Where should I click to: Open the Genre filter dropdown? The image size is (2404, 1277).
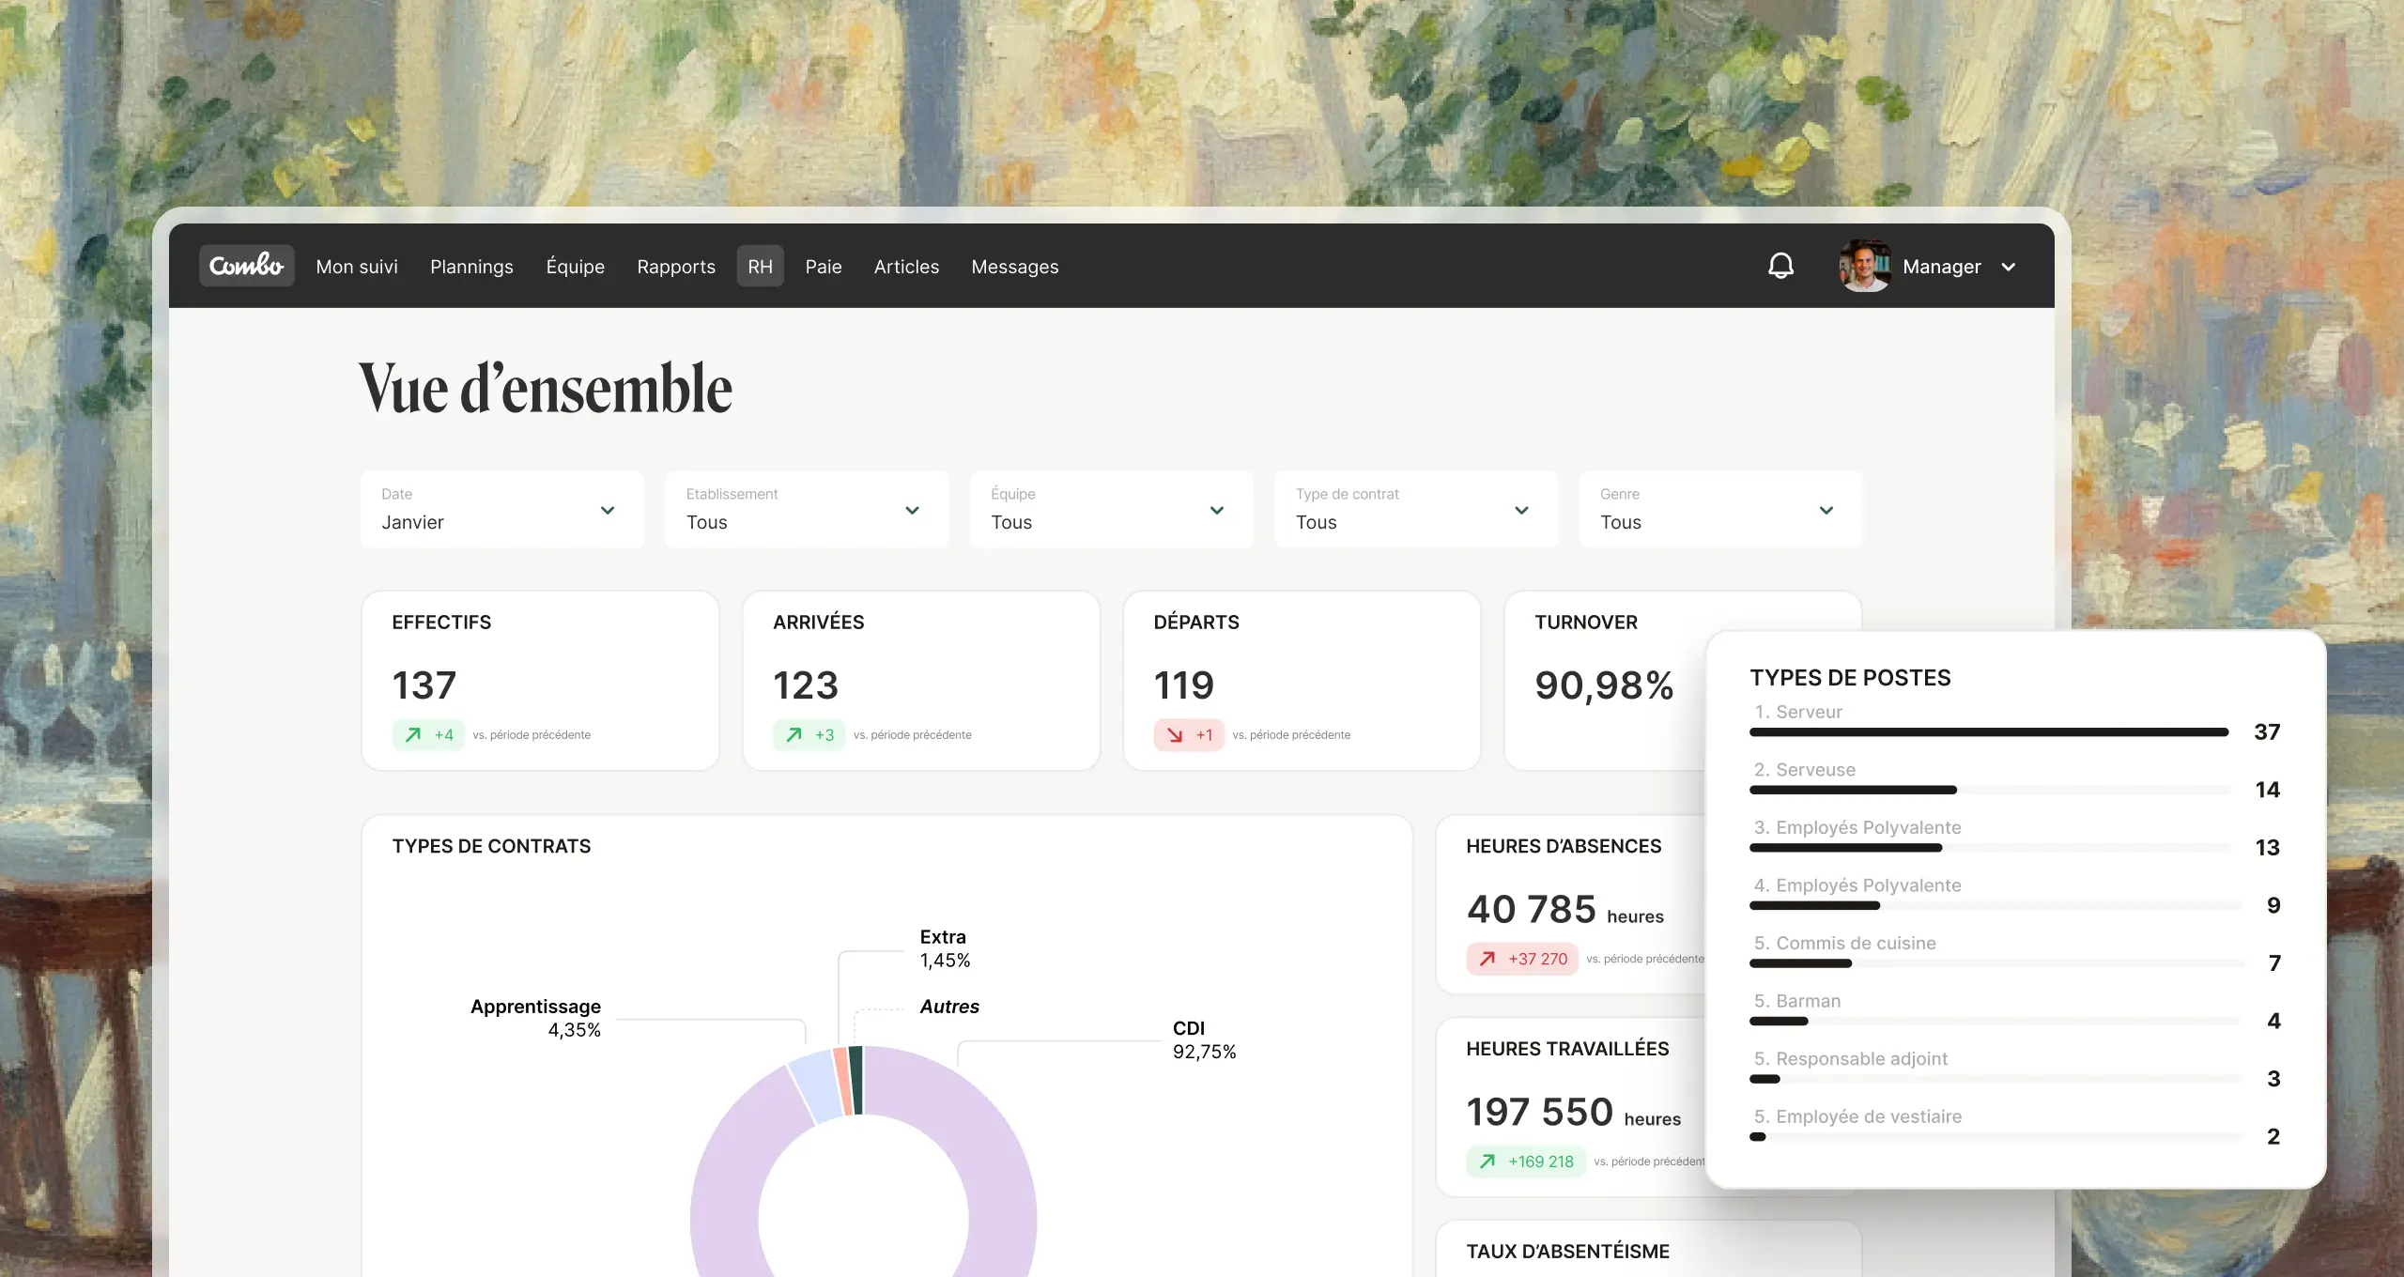pyautogui.click(x=1720, y=510)
